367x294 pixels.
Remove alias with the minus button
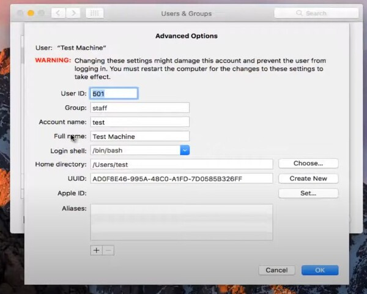pyautogui.click(x=108, y=251)
